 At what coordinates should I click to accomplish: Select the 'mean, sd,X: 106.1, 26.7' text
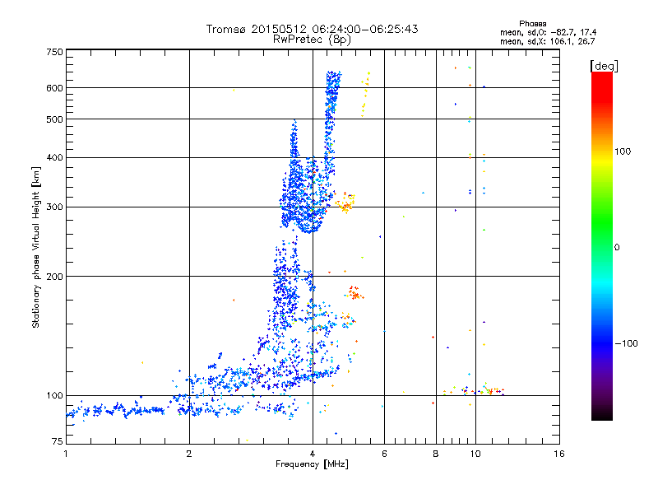tap(547, 41)
